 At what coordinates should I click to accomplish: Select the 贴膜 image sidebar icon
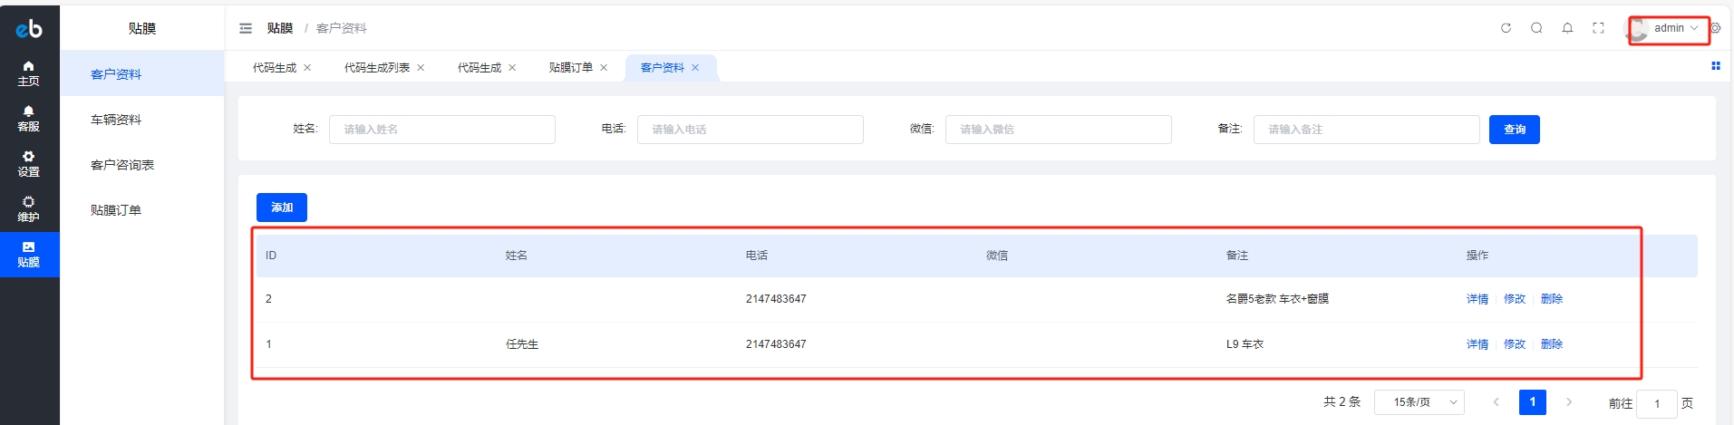(29, 255)
